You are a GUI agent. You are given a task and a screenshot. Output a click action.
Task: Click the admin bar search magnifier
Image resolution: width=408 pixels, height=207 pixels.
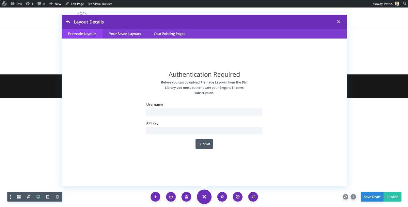pyautogui.click(x=404, y=4)
